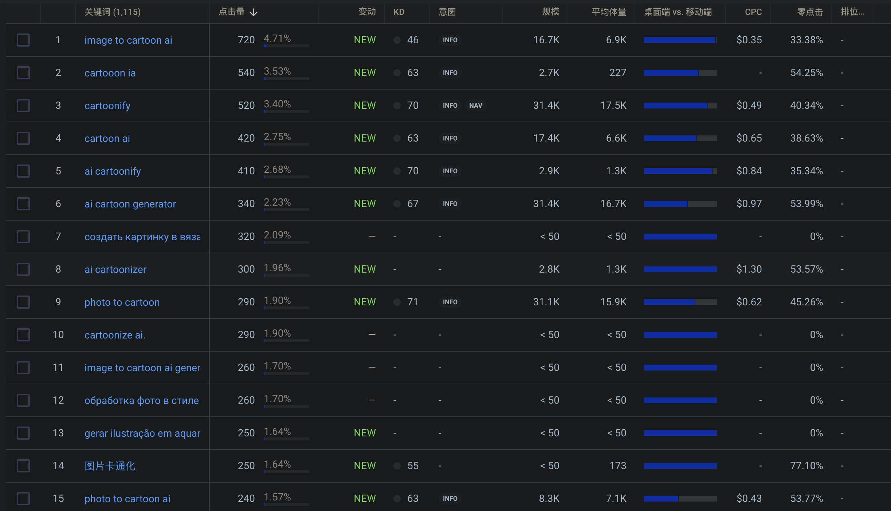Click KD difficulty dot for photo to cartoon

click(397, 302)
